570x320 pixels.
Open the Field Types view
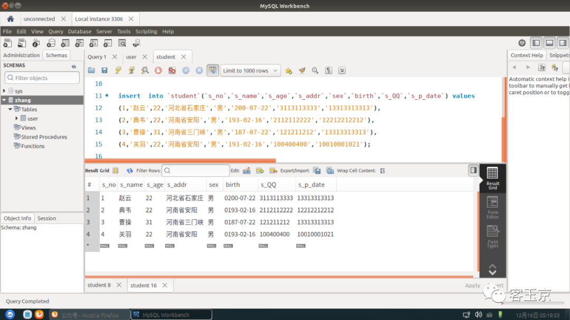tap(492, 237)
